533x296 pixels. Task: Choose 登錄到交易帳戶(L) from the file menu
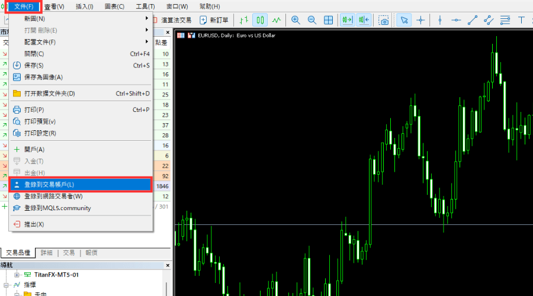[x=81, y=185]
